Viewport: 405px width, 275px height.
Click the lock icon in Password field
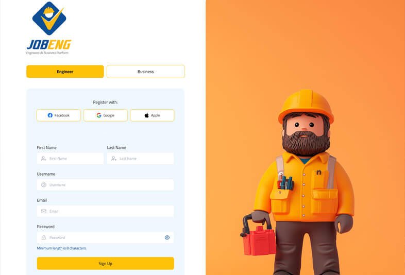[44, 237]
